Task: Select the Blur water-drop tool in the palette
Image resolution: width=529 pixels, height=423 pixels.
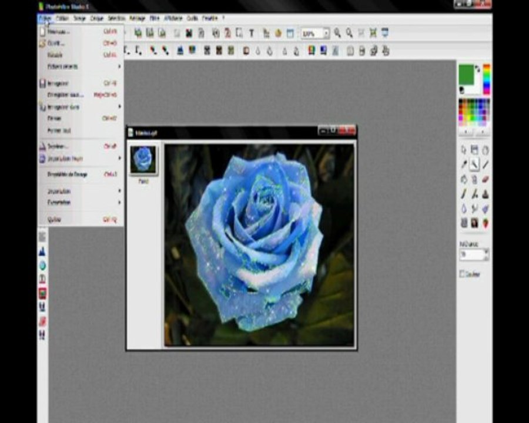Action: coord(464,209)
